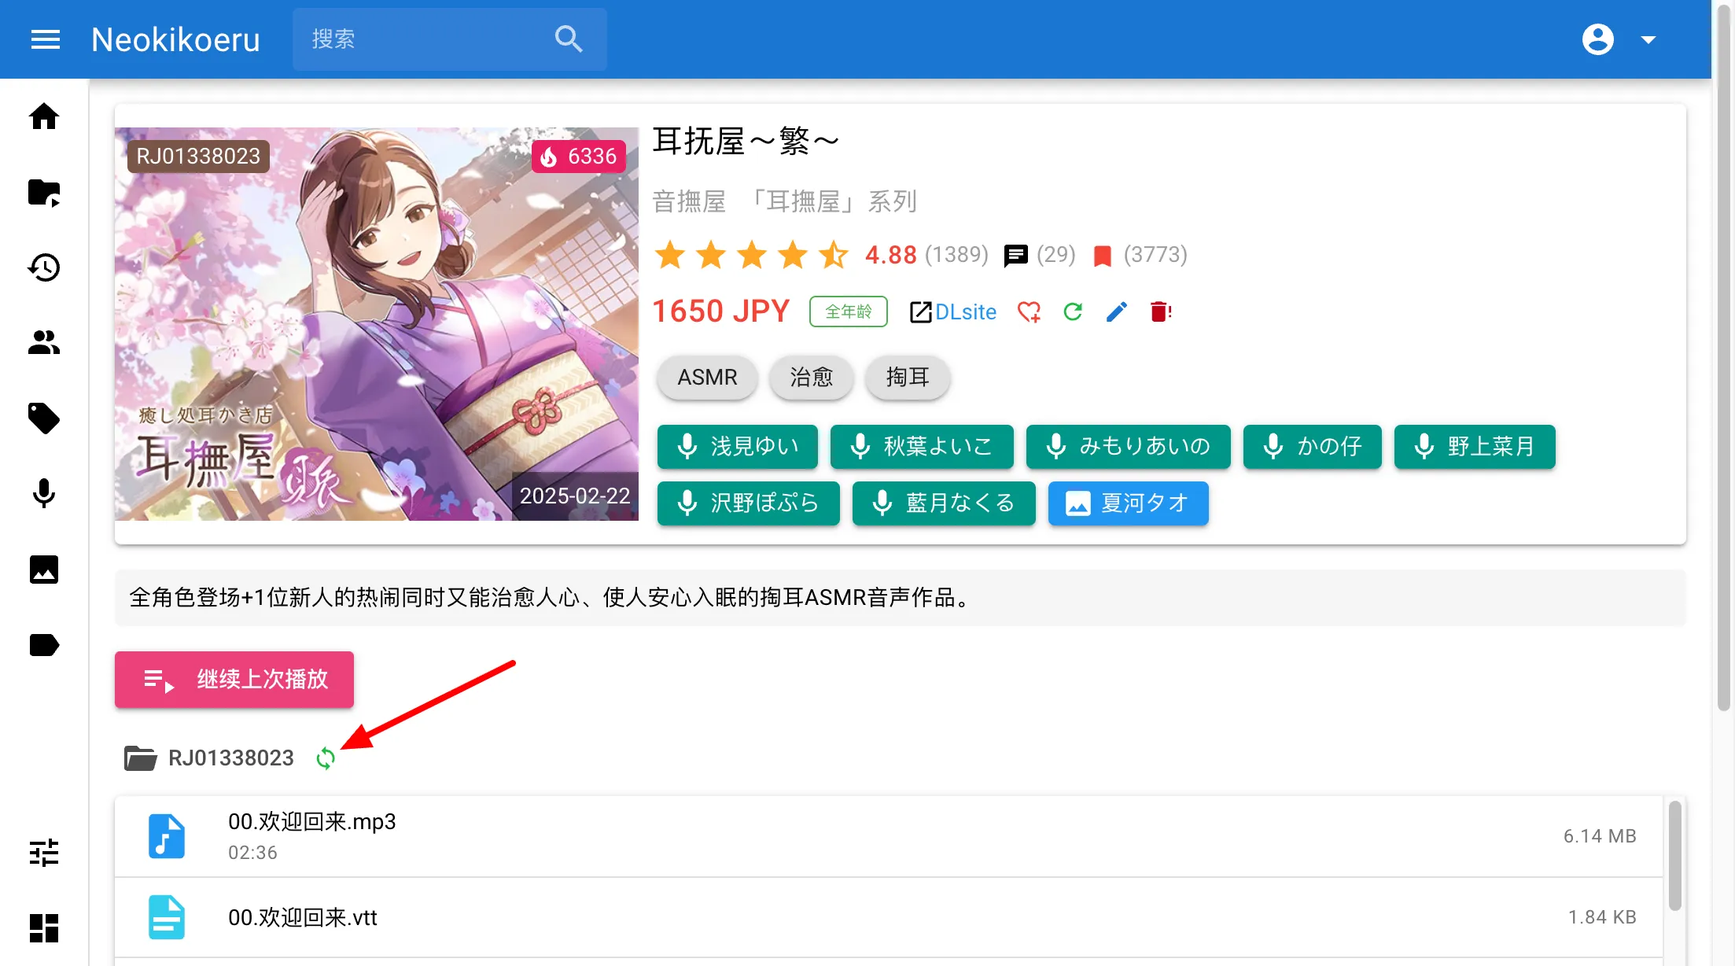Click the green sync icon beside RJ01338023 folder
This screenshot has width=1735, height=966.
click(x=326, y=758)
